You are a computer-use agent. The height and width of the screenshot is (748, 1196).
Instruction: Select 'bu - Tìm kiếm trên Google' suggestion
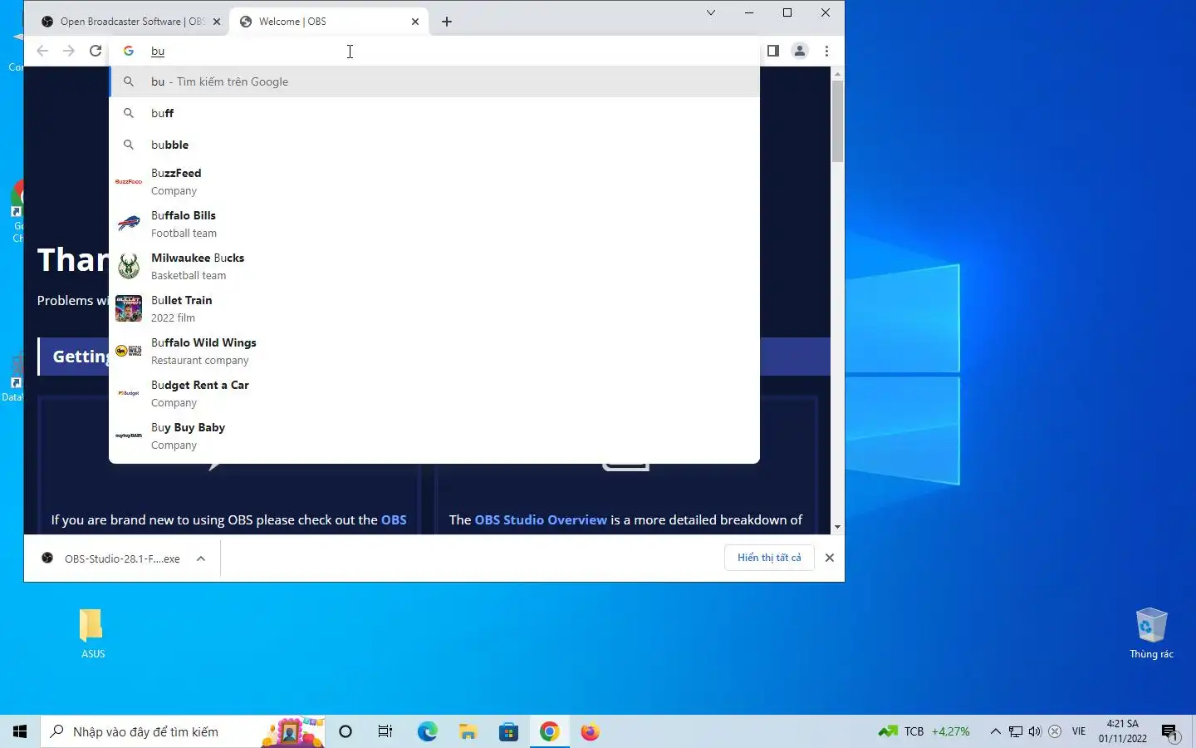[434, 81]
